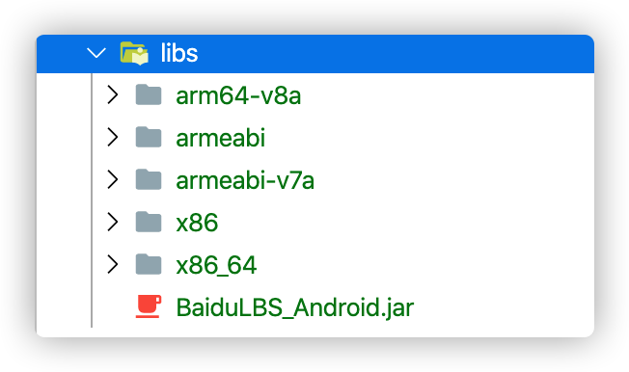
Task: Expand the arm64-v8a folder arrow
Action: tap(113, 95)
